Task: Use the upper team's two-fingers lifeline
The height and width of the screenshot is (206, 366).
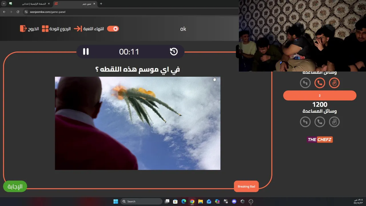Action: 334,83
